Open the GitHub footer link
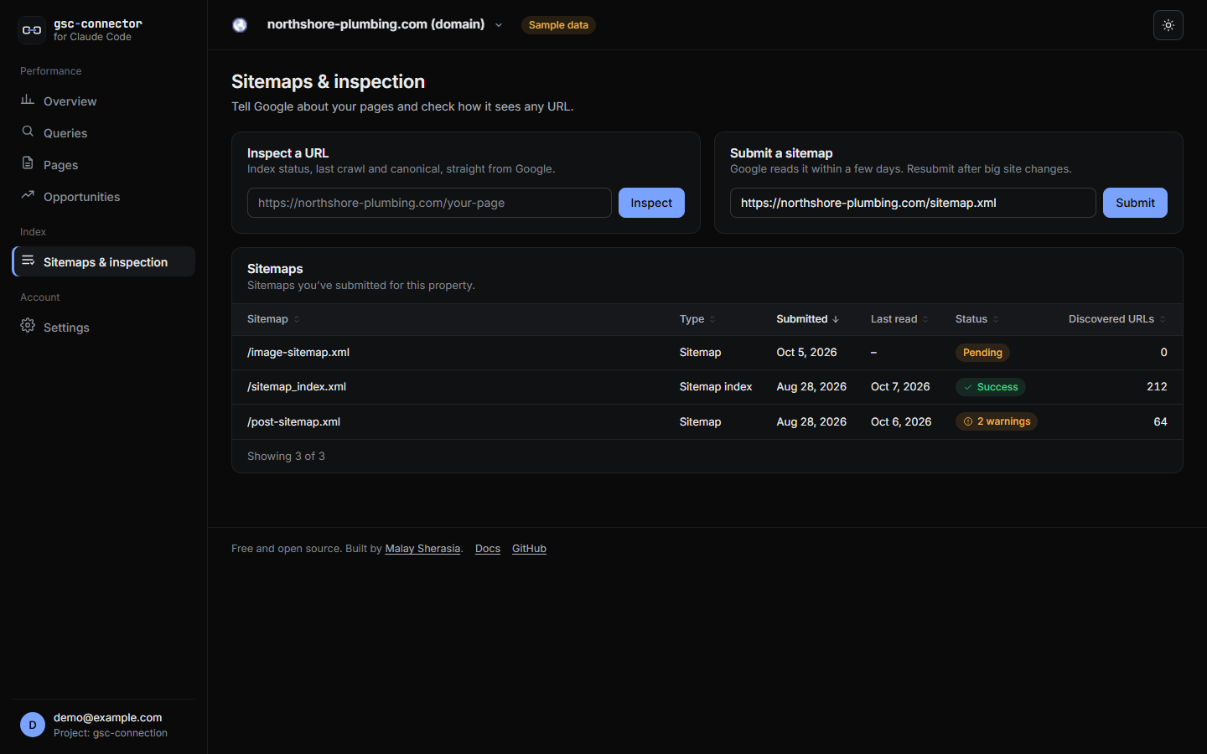The image size is (1207, 754). 529,549
